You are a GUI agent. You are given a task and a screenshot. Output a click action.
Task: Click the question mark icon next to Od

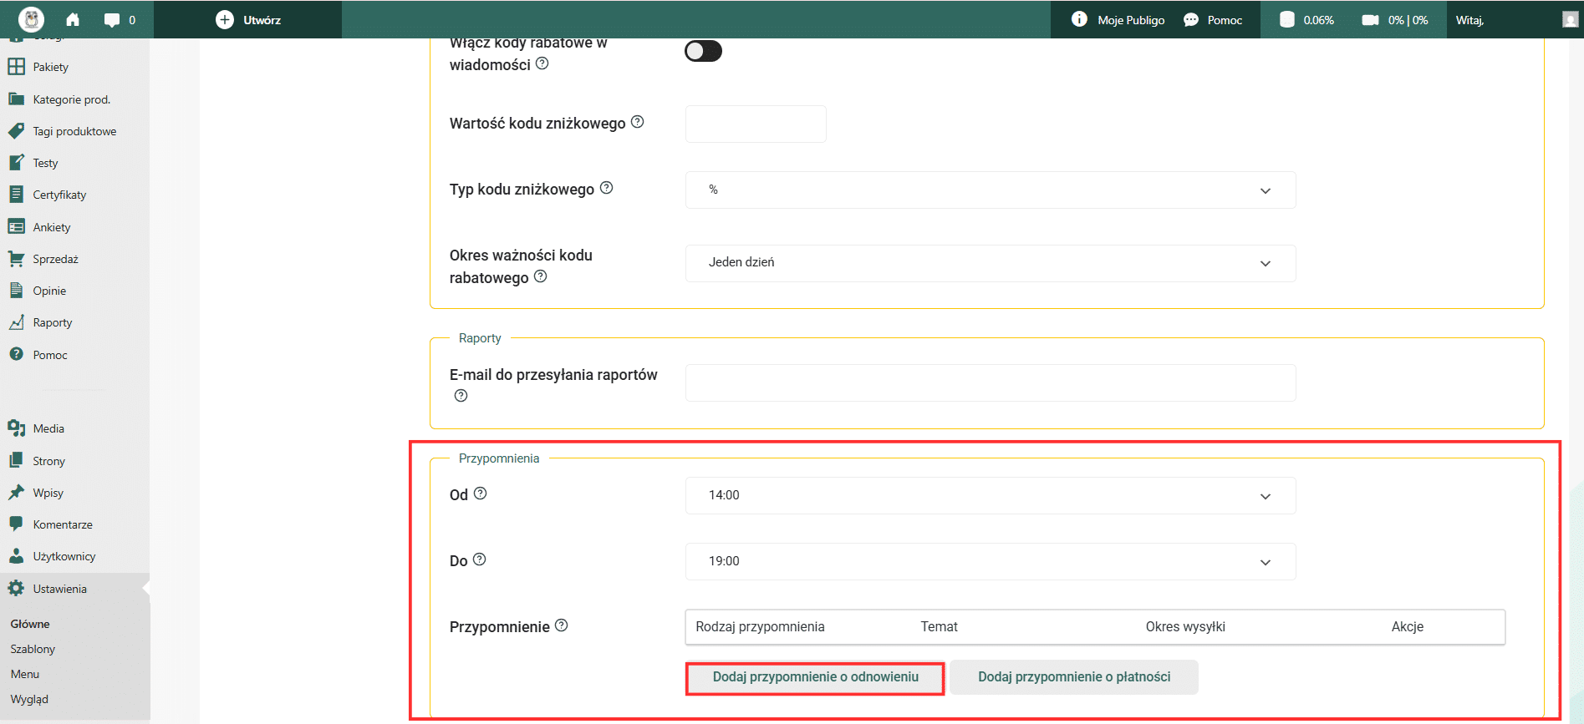(x=480, y=494)
